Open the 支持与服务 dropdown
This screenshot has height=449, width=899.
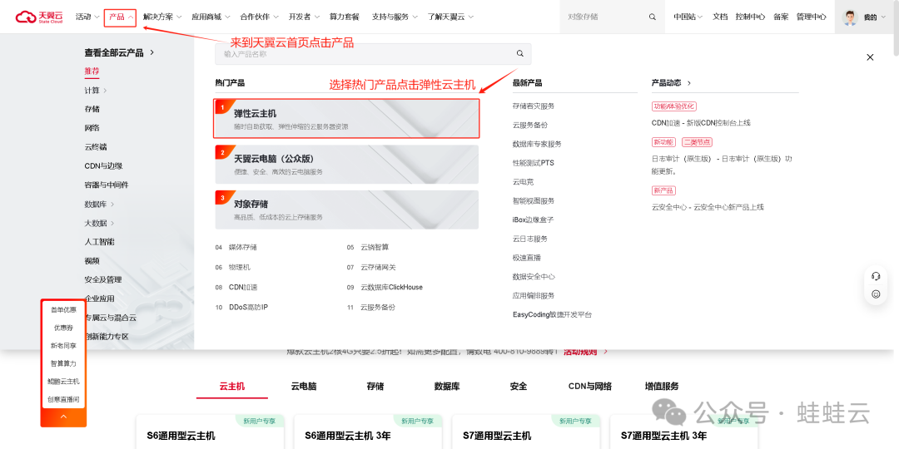coord(395,17)
